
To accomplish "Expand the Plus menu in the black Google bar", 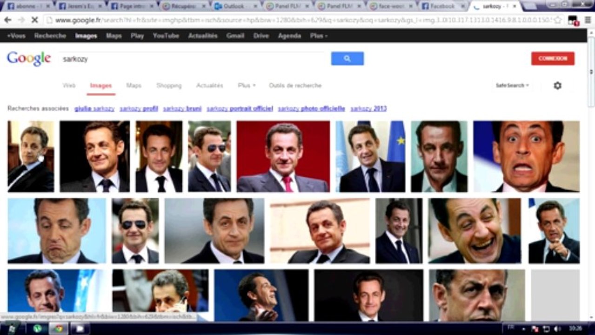I will point(319,36).
